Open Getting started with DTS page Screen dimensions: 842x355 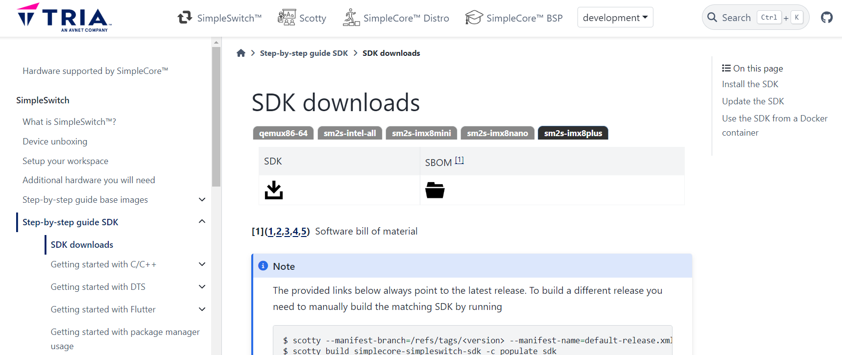[98, 286]
